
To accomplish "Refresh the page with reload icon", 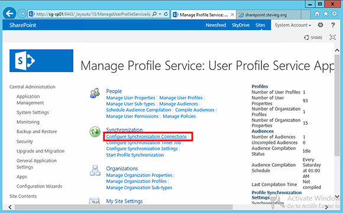I will click(x=166, y=14).
